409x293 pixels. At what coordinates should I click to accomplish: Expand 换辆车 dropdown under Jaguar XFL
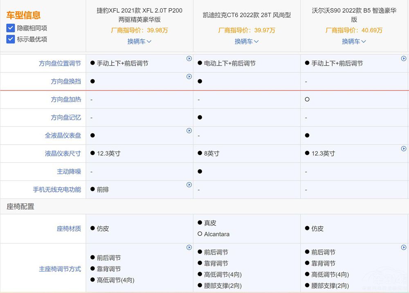139,41
